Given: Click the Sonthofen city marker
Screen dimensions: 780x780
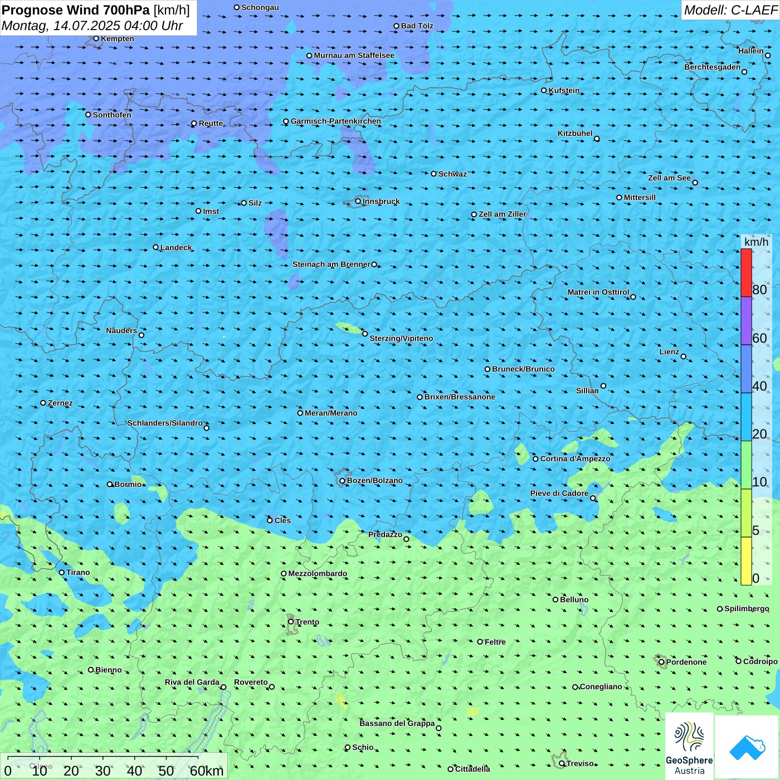Looking at the screenshot, I should (87, 115).
